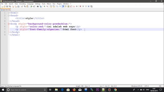Screen dimensions: 164x92
Task: Open the Window menu
Action: click(x=66, y=4)
